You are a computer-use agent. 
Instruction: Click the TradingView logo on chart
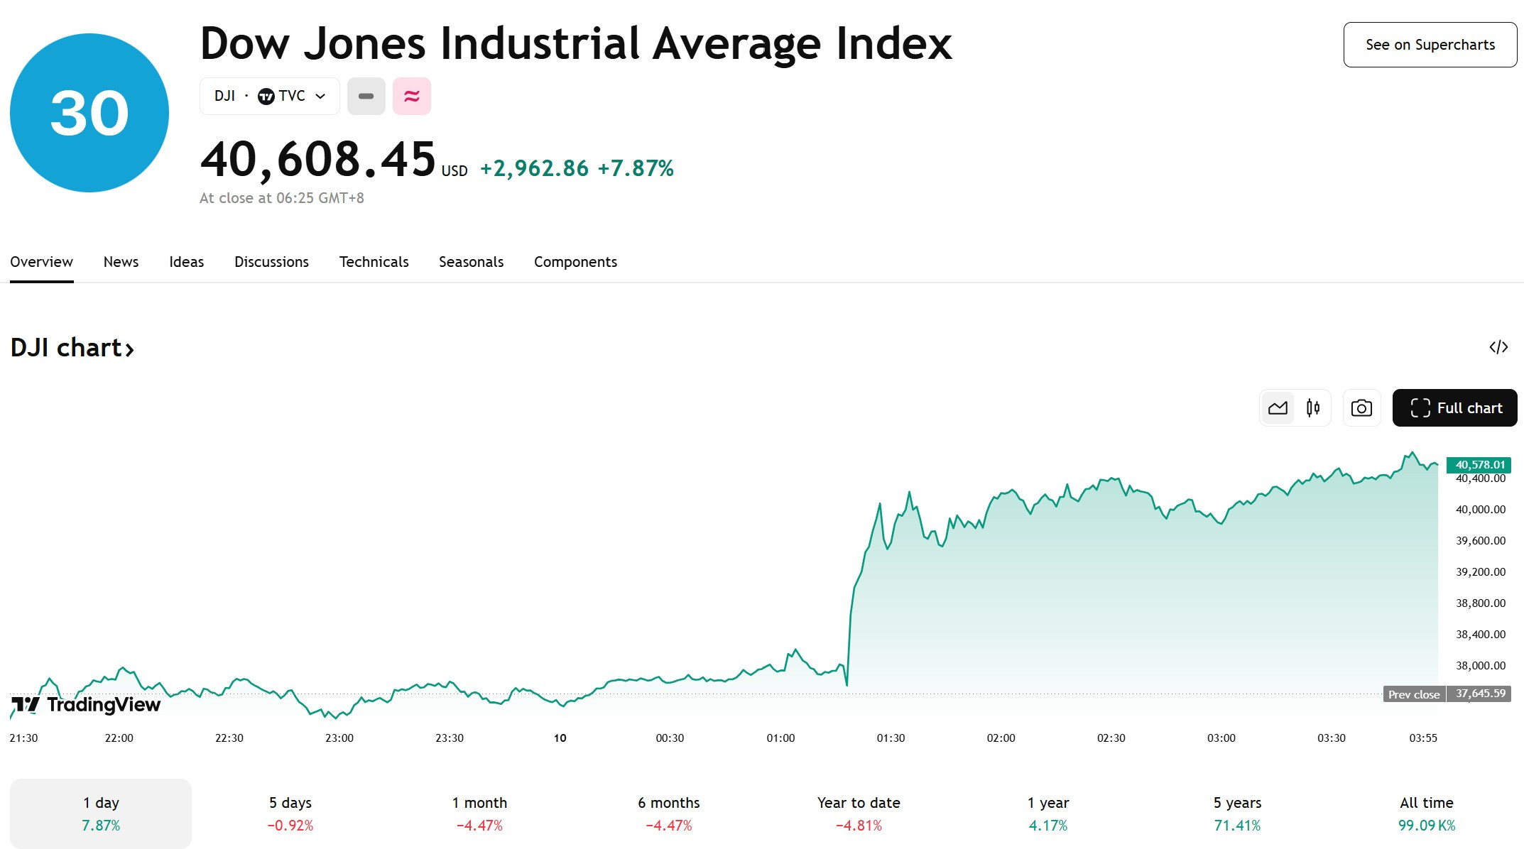pyautogui.click(x=87, y=704)
